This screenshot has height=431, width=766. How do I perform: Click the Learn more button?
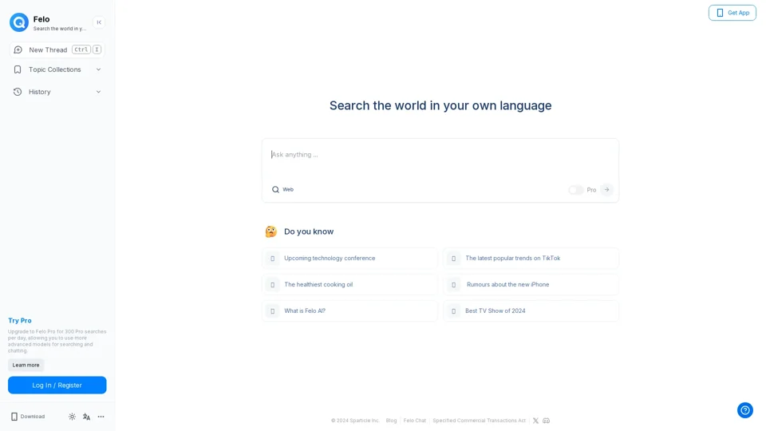[26, 365]
